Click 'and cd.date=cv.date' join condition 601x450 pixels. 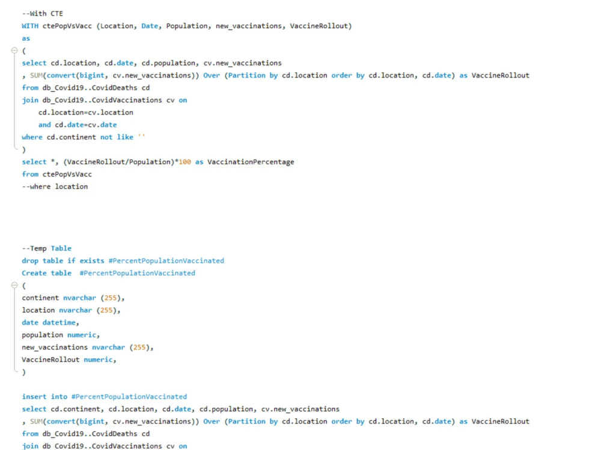tap(78, 125)
